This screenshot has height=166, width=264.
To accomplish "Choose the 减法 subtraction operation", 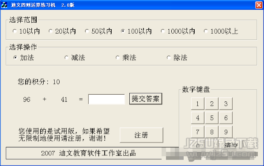I will (75, 58).
